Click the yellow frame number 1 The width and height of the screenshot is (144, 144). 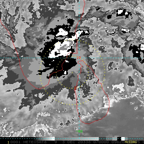[8, 142]
